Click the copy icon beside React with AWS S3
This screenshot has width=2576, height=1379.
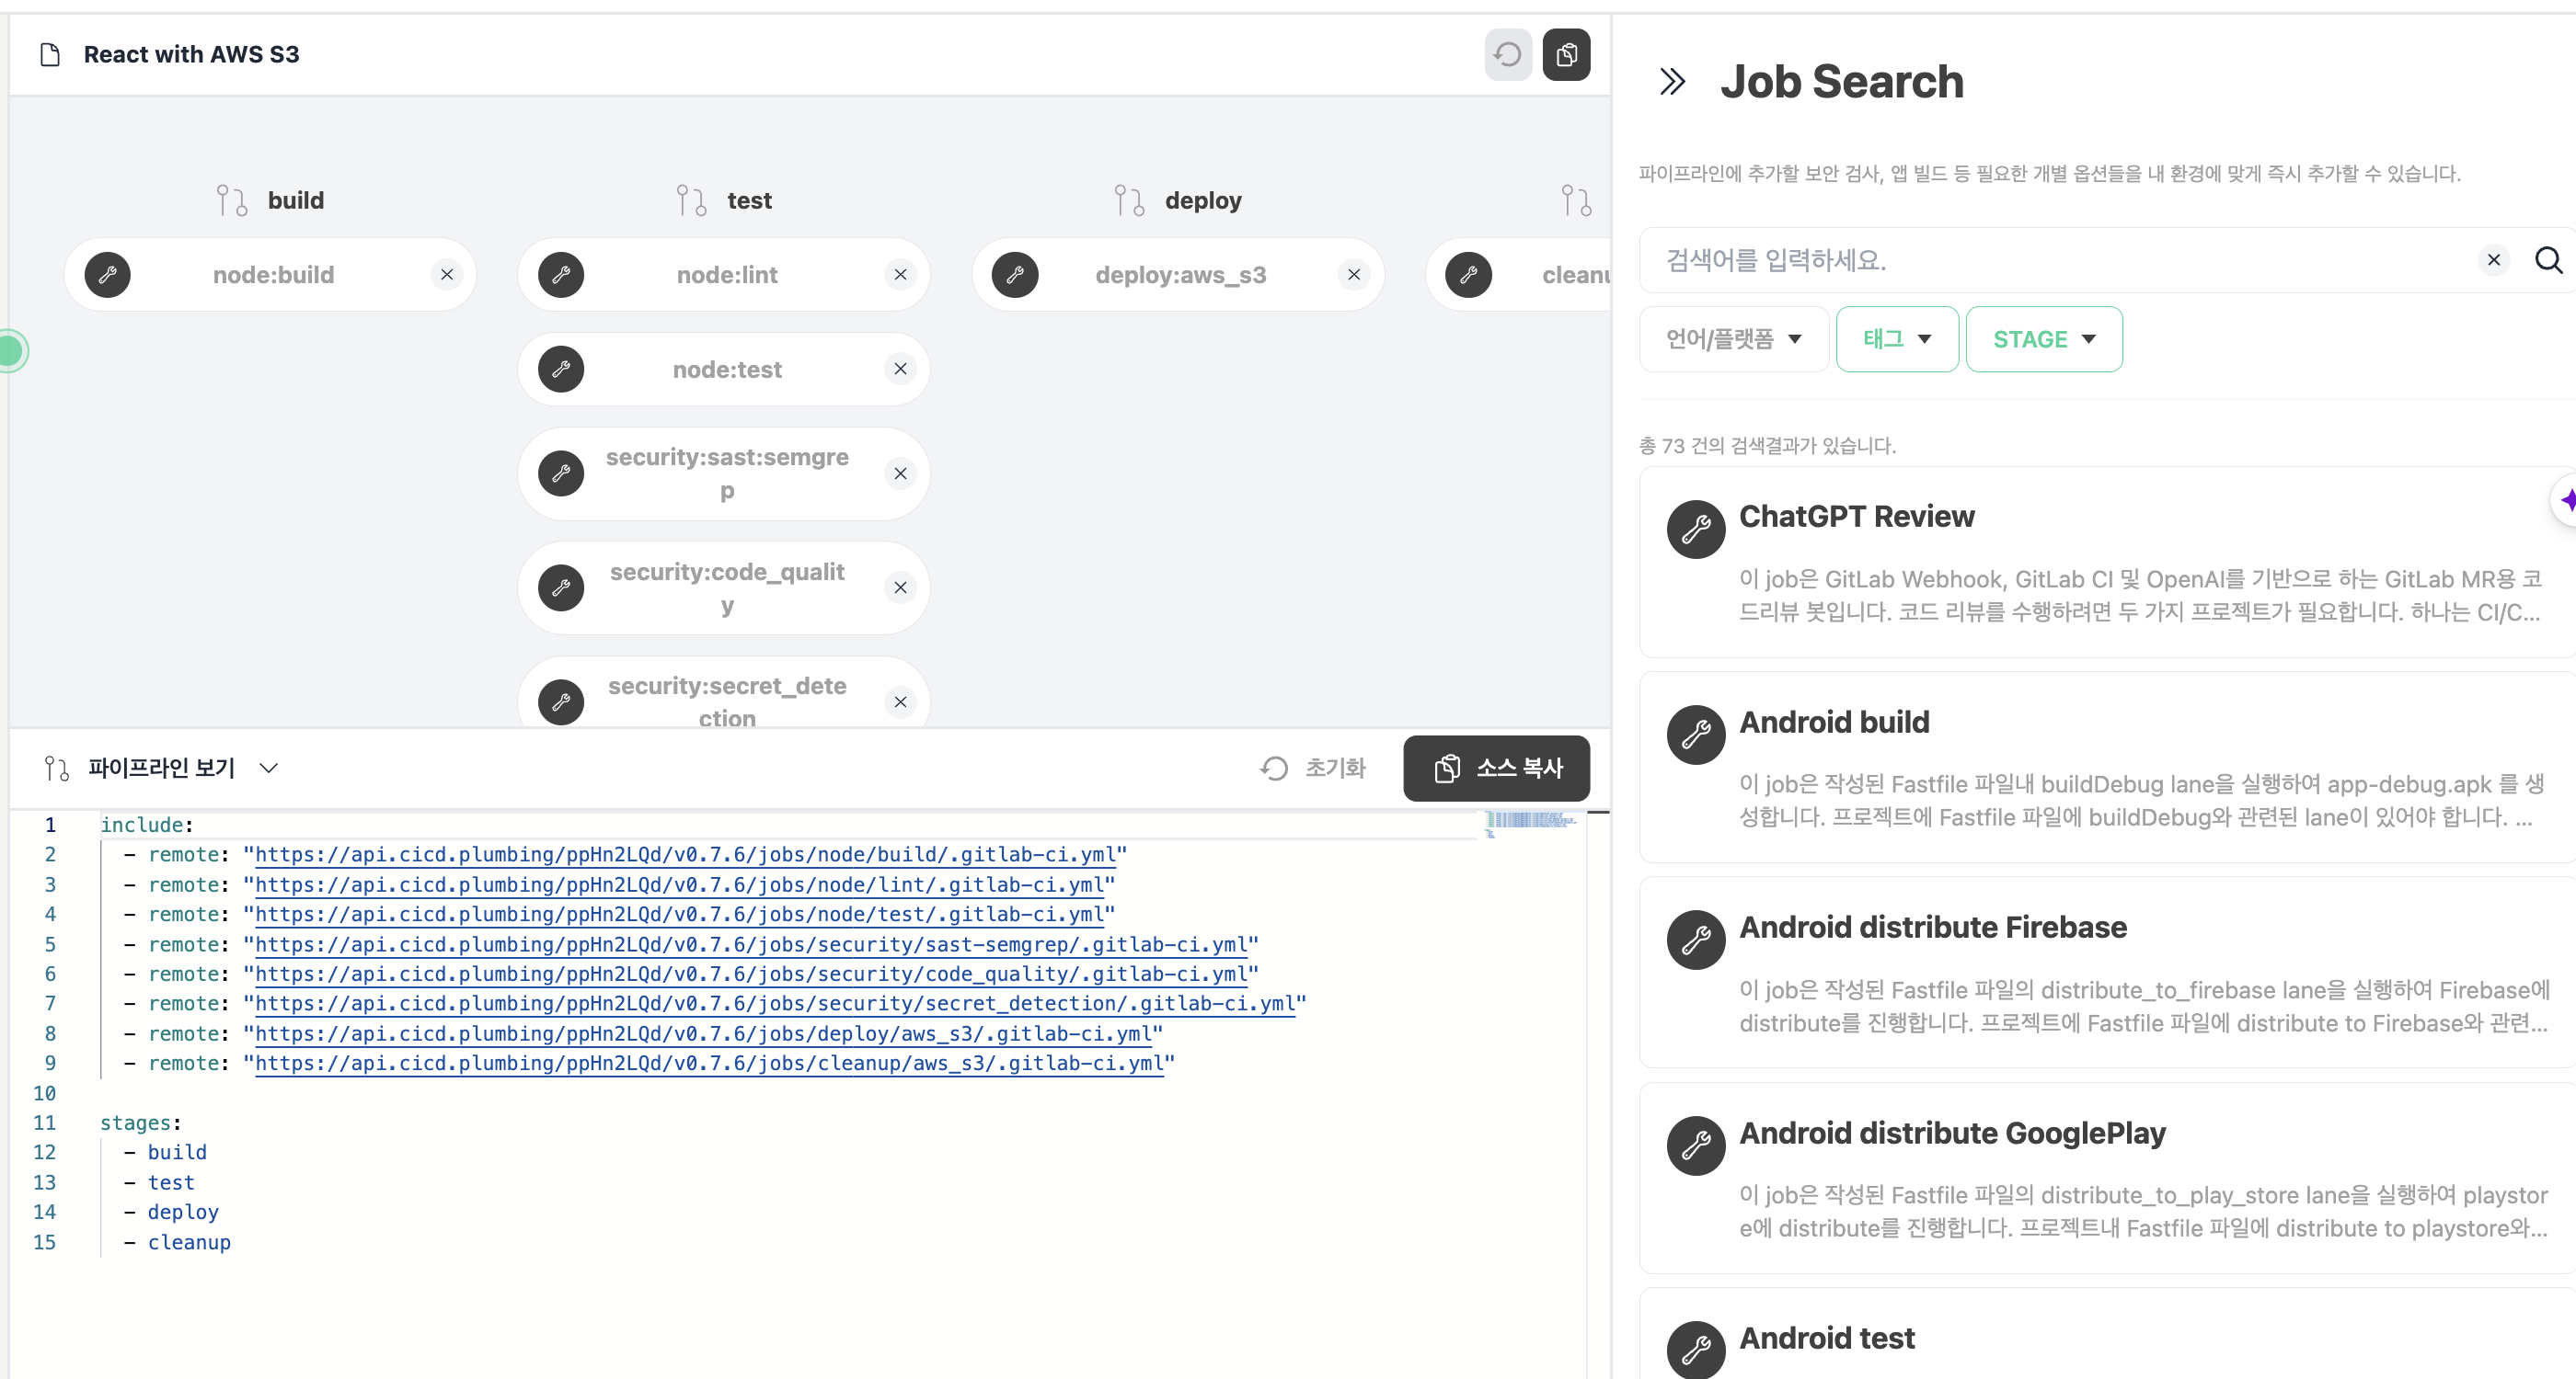point(1566,54)
